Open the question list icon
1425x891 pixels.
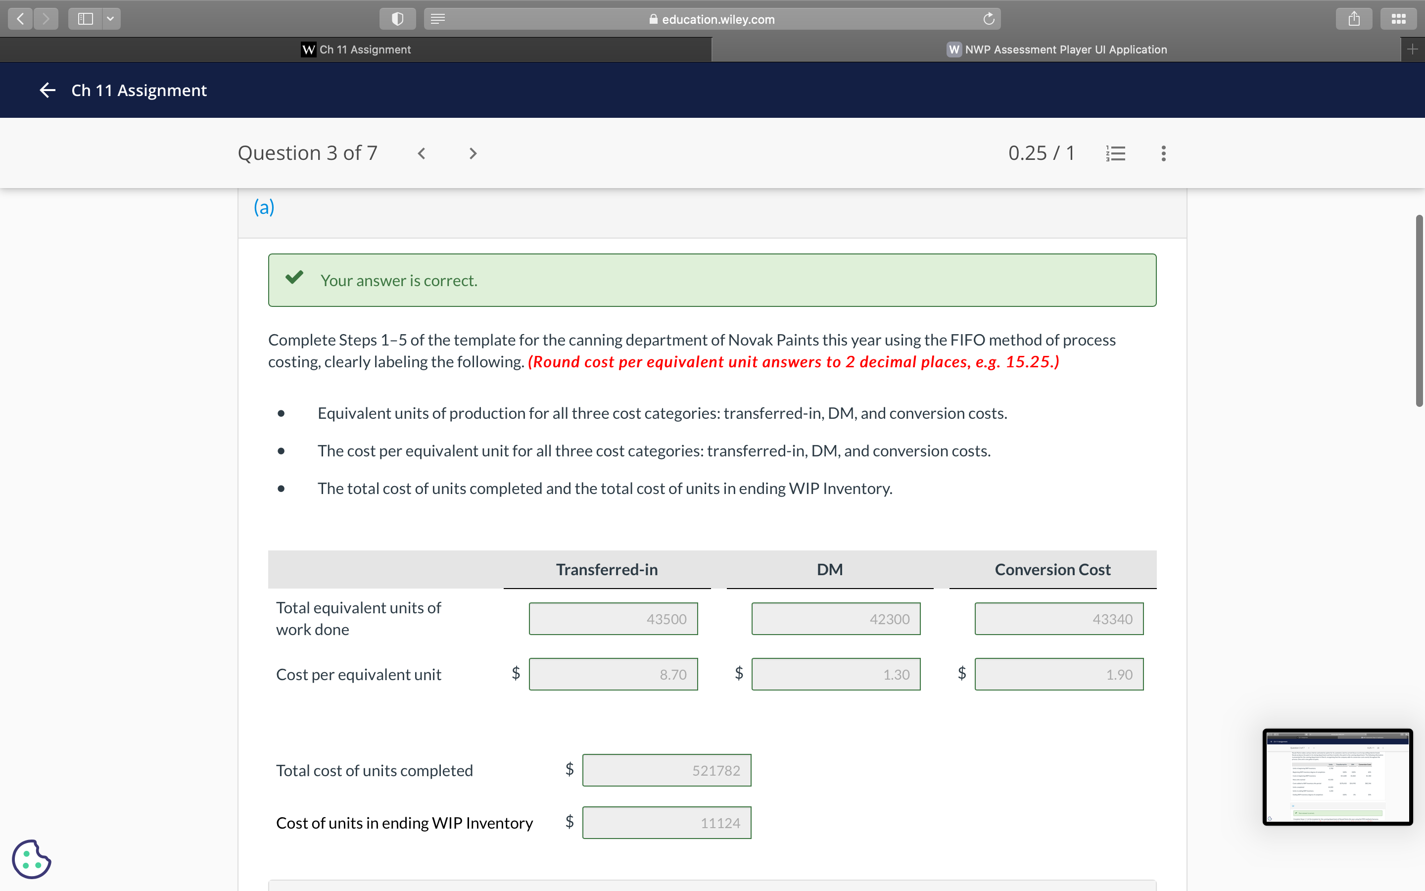click(x=1116, y=153)
